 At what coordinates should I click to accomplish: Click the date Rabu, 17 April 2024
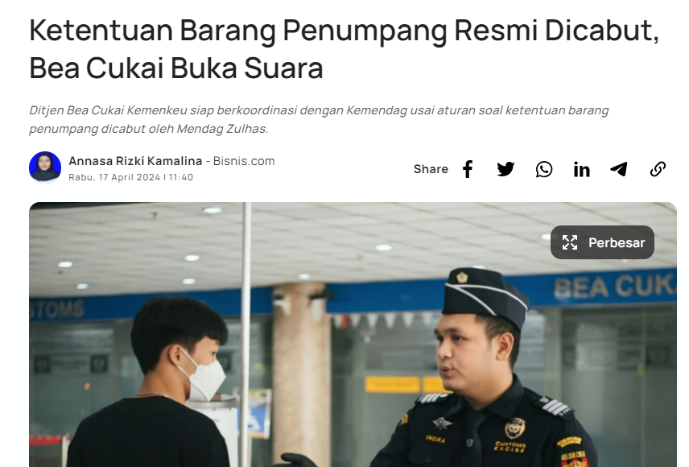(x=114, y=177)
